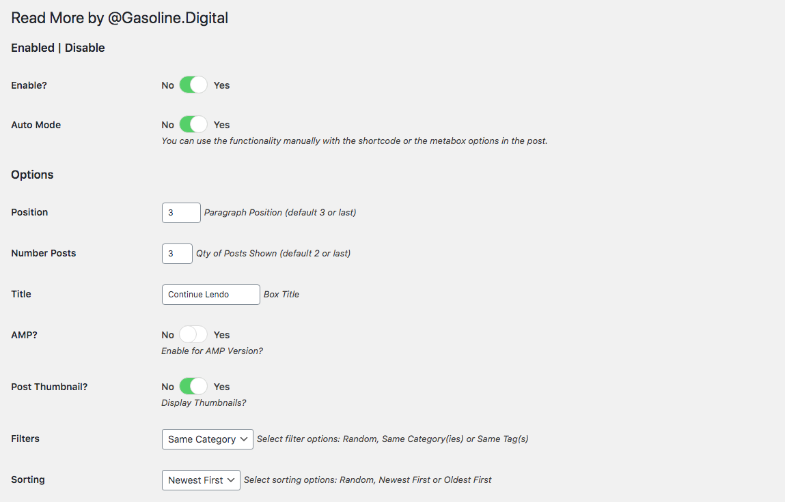This screenshot has height=502, width=785.
Task: Click the Position number input field
Action: (x=181, y=213)
